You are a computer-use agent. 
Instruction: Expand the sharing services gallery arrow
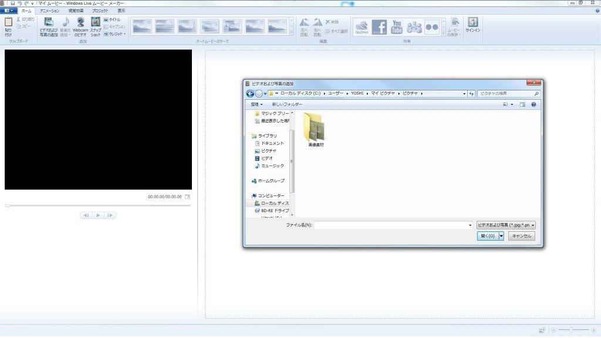tap(443, 33)
